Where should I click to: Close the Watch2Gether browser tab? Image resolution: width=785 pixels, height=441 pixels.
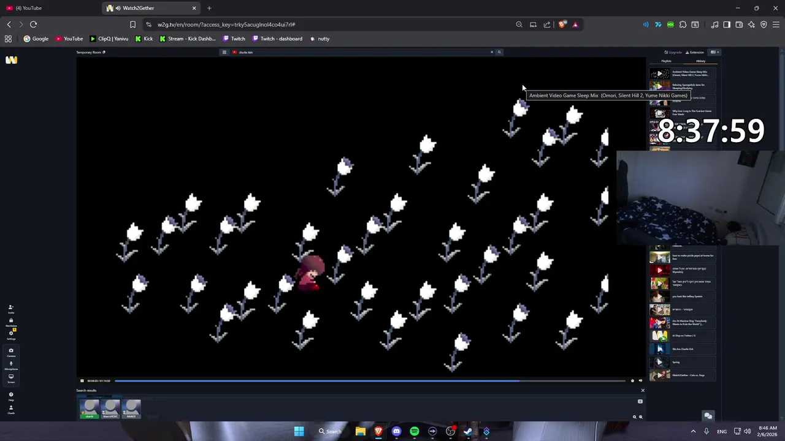pyautogui.click(x=194, y=8)
